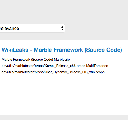Click the blank area of the white result card

click(x=64, y=94)
